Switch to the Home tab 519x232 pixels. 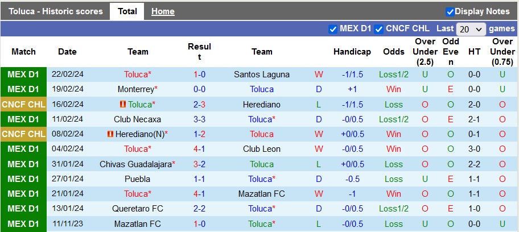pyautogui.click(x=163, y=11)
